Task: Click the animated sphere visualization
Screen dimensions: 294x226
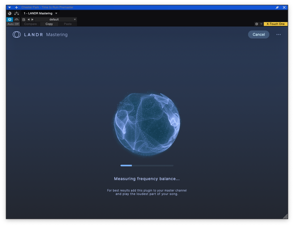Action: (147, 124)
